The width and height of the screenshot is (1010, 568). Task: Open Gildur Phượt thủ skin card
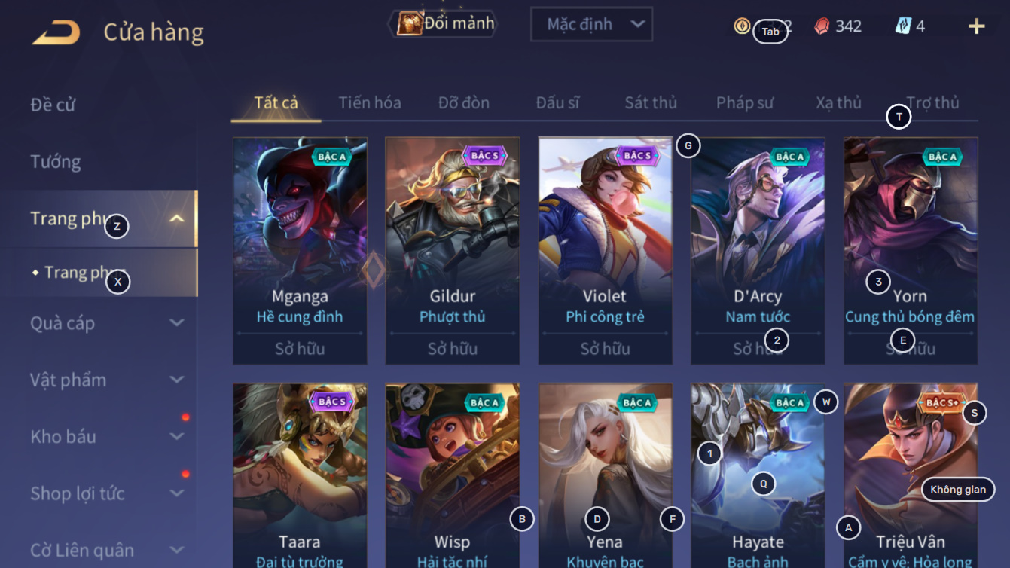pyautogui.click(x=453, y=251)
